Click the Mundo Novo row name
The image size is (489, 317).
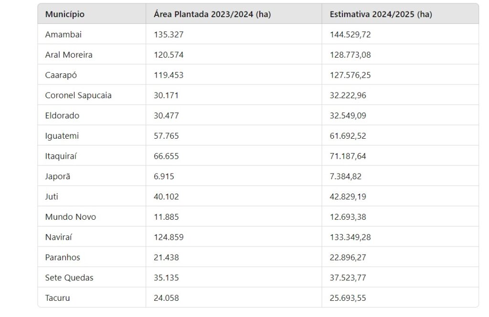71,217
